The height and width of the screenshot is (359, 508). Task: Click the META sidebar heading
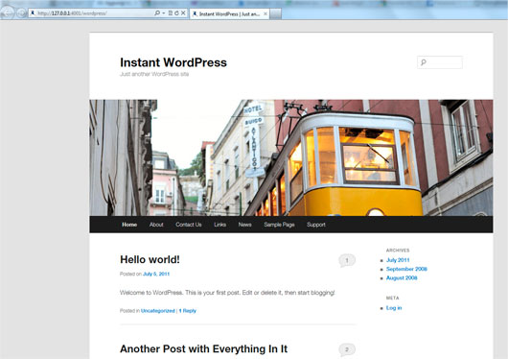[392, 298]
